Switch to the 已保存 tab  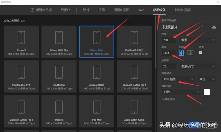pyautogui.click(x=65, y=10)
